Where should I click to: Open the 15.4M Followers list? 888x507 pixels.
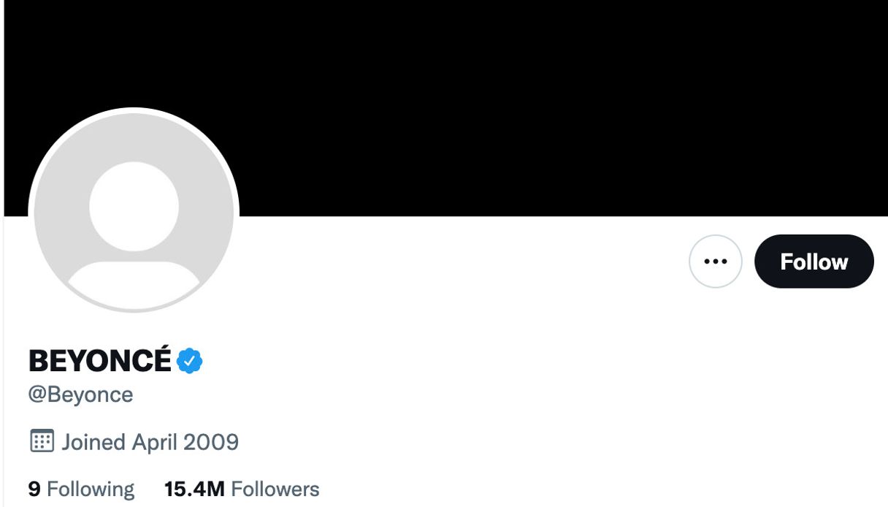tap(241, 488)
